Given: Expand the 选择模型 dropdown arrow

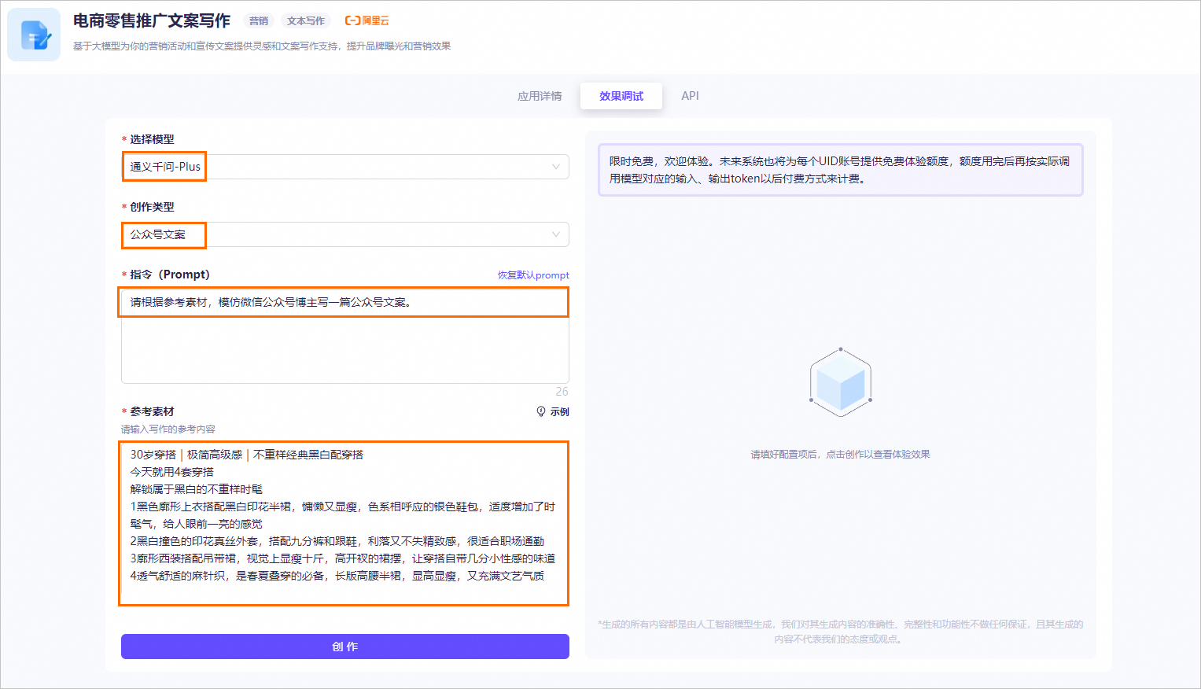Looking at the screenshot, I should click(x=555, y=167).
